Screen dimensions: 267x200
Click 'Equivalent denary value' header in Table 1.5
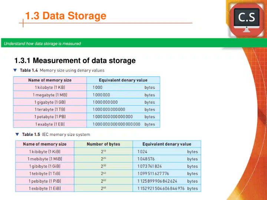[x=167, y=144]
